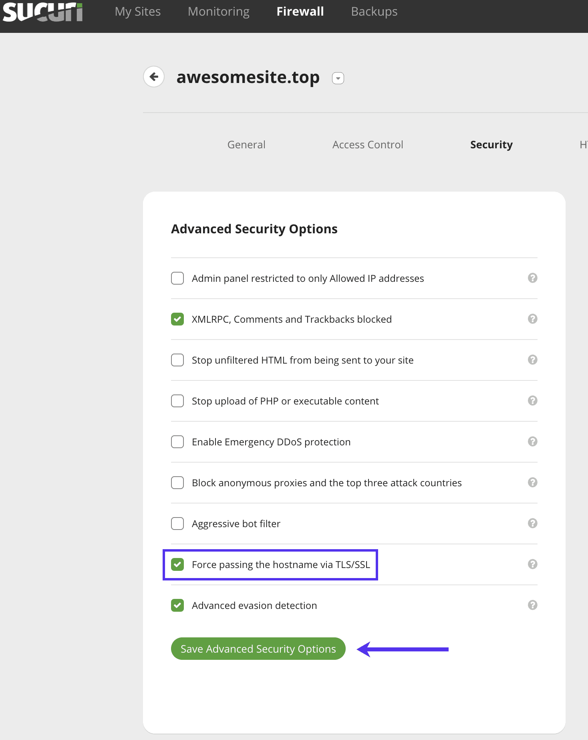Check Block anonymous proxies checkbox

[x=177, y=483]
